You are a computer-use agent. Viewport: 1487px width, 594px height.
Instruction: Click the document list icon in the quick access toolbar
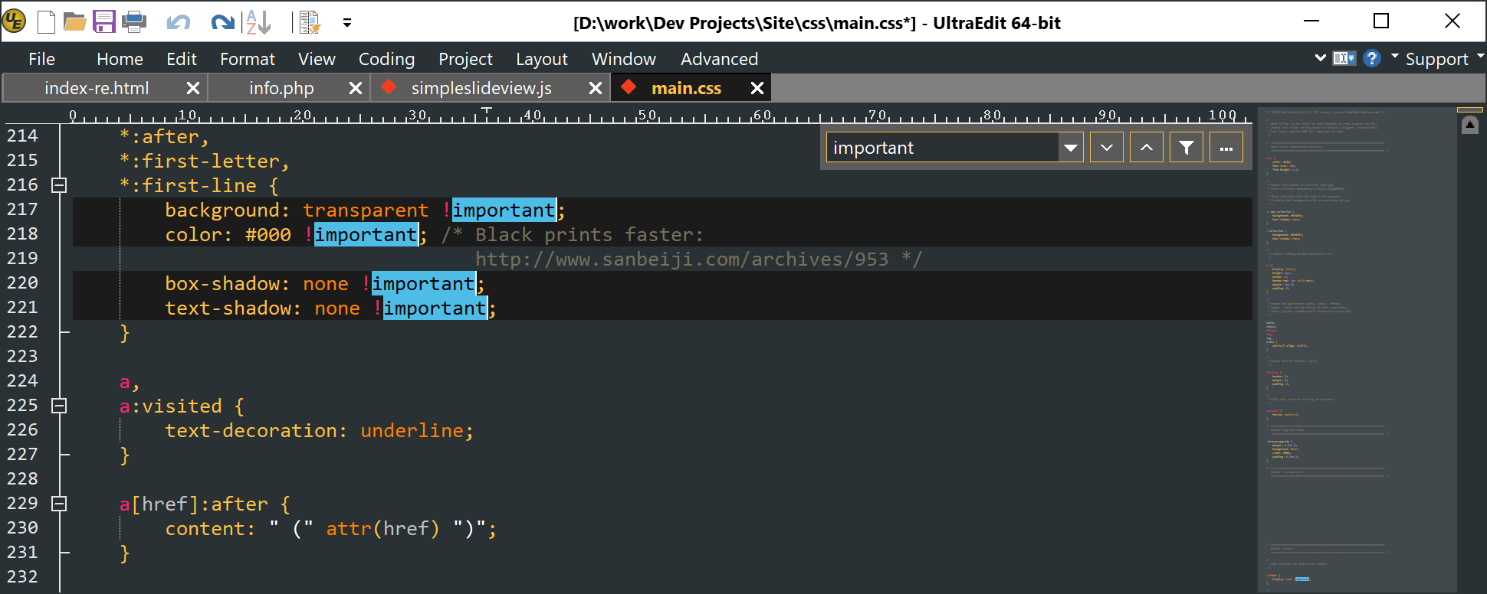tap(310, 22)
